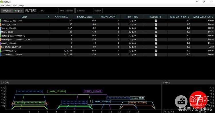Click the lock icon in Meizu-6B49 row
Image resolution: width=215 pixels, height=113 pixels.
(x=156, y=32)
